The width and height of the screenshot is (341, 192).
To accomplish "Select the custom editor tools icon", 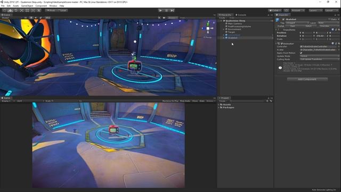I will (x=39, y=11).
